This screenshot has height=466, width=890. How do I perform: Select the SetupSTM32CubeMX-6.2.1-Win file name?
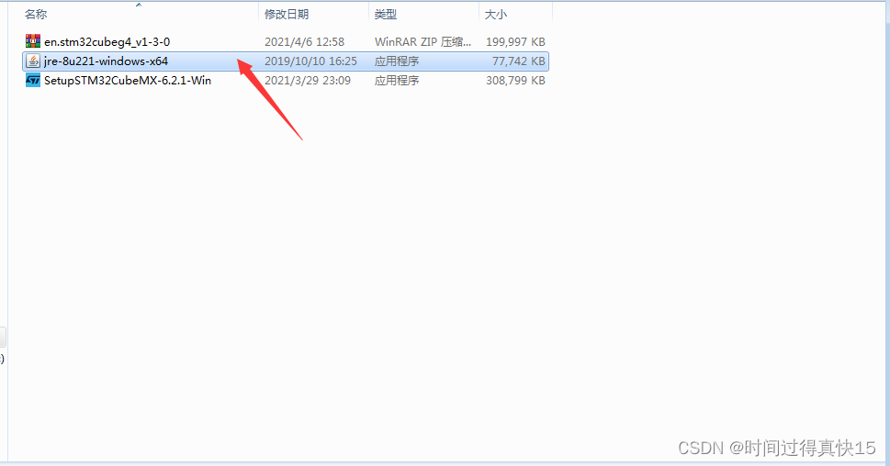point(128,81)
